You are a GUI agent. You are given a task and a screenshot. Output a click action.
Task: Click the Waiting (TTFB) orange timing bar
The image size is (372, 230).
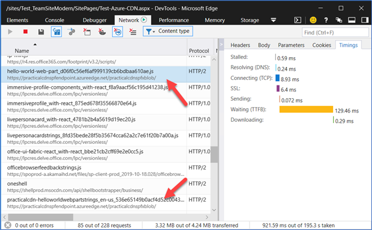pyautogui.click(x=306, y=109)
